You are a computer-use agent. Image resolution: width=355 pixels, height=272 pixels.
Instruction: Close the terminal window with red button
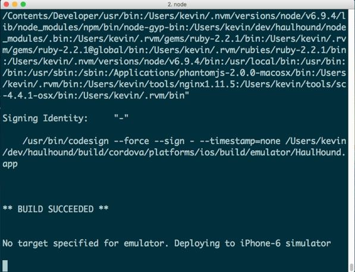click(7, 4)
